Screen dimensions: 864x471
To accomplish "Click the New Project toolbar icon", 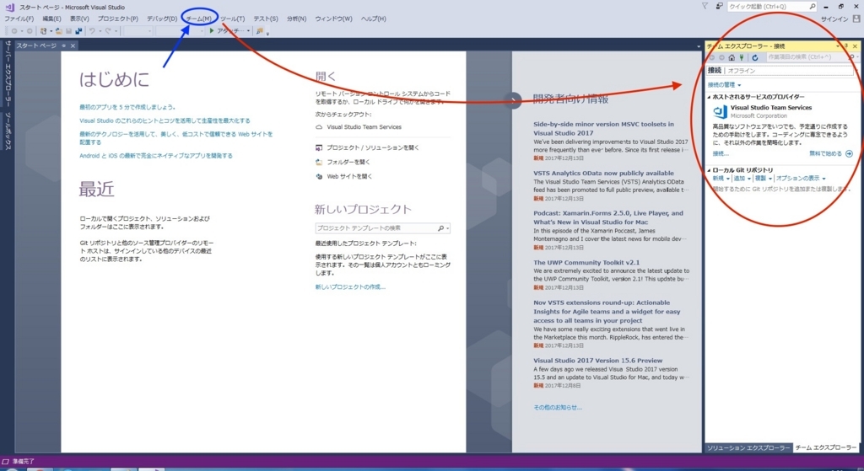I will tap(44, 31).
